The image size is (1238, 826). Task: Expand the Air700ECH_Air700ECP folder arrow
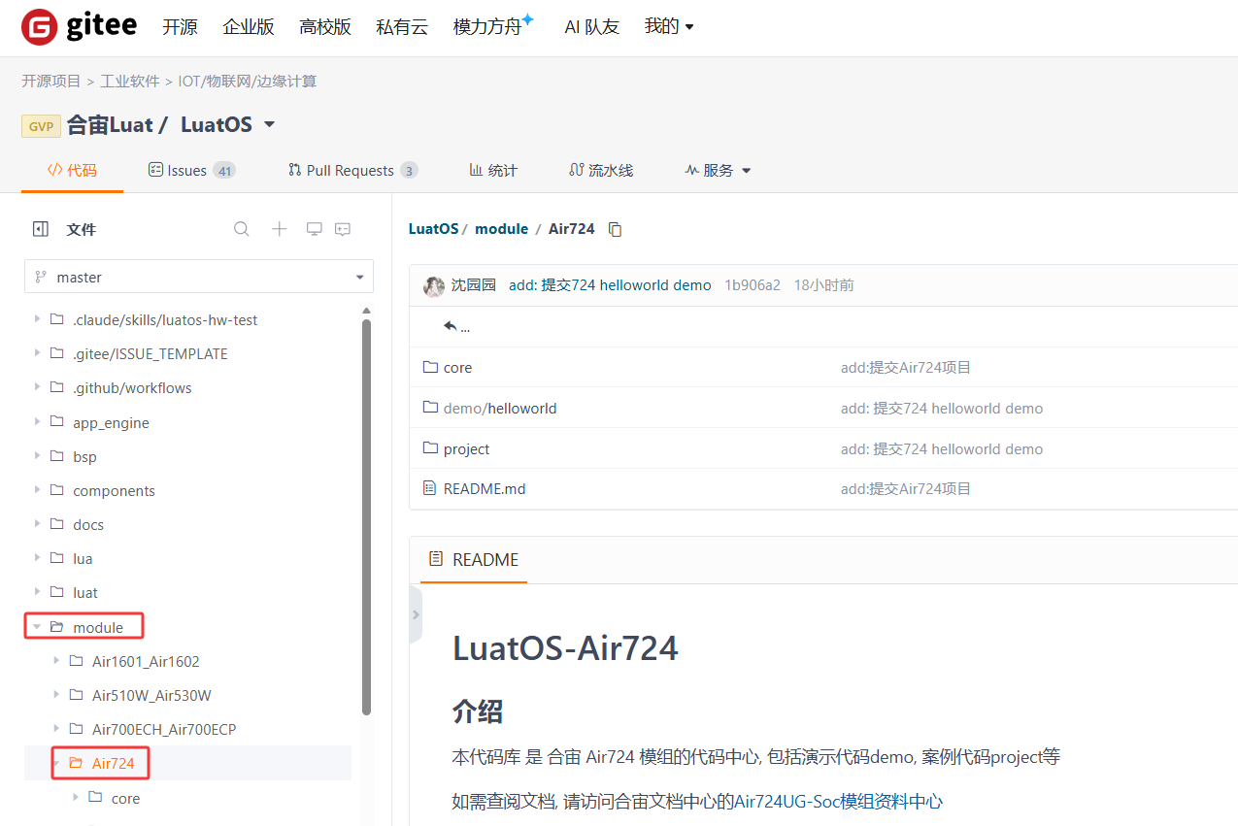pyautogui.click(x=56, y=729)
